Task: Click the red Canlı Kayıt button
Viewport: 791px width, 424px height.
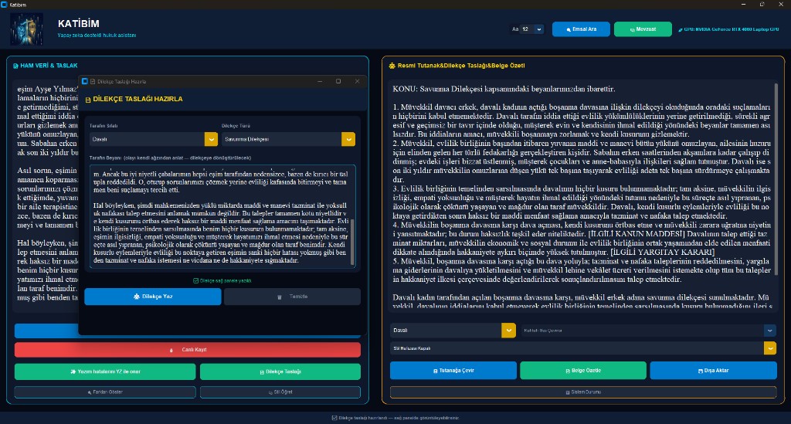Action: (188, 349)
